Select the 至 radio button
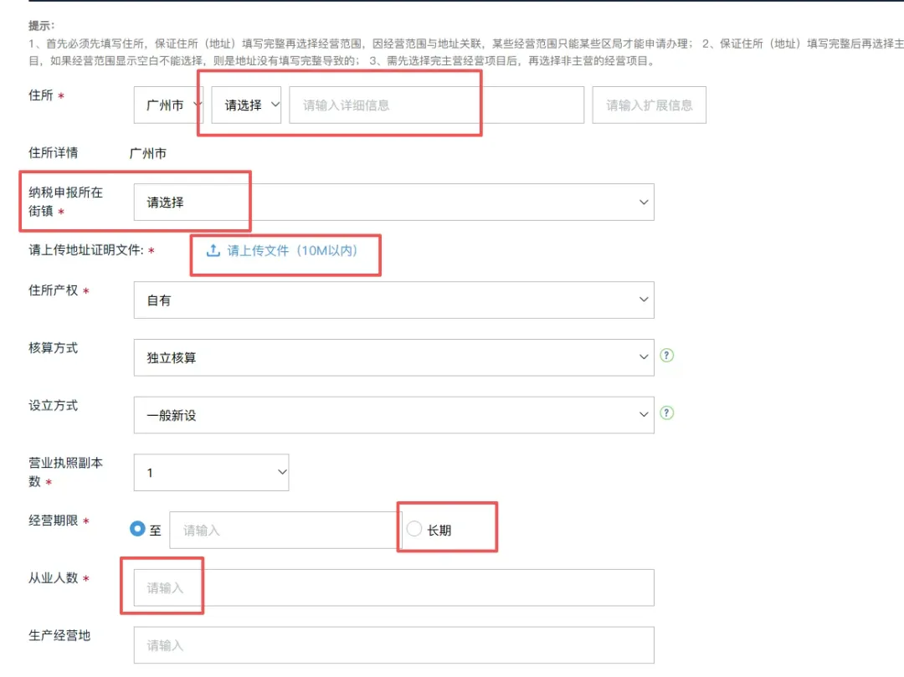The height and width of the screenshot is (677, 904). 137,527
